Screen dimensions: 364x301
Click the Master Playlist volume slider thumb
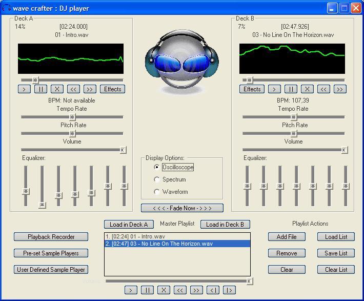249,282
